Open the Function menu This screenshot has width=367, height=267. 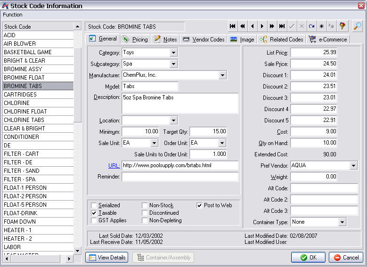point(13,15)
